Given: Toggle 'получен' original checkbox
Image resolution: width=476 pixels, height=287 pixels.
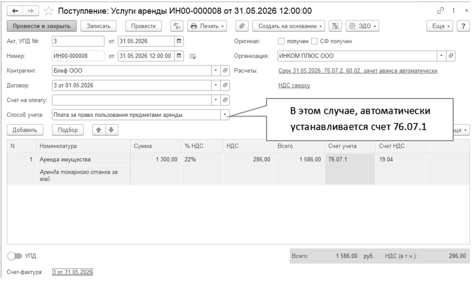Looking at the screenshot, I should point(281,41).
